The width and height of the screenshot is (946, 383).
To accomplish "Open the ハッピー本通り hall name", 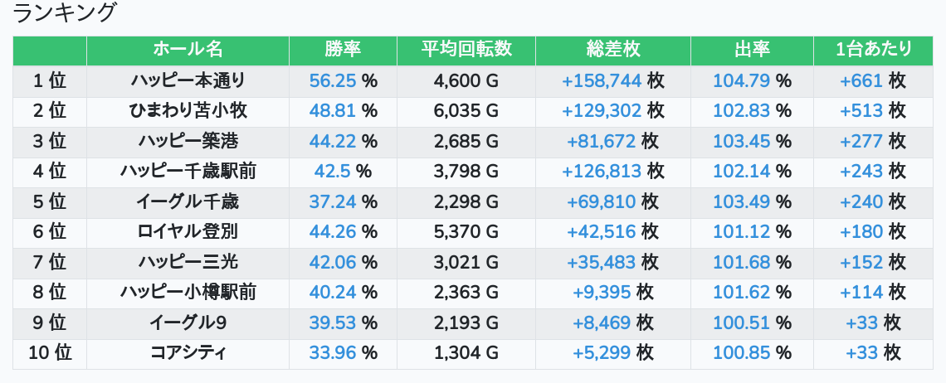I will pos(188,80).
